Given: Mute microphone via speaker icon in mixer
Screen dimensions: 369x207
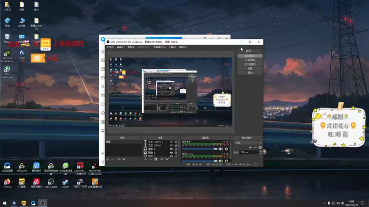Looking at the screenshot, I should coord(220,161).
